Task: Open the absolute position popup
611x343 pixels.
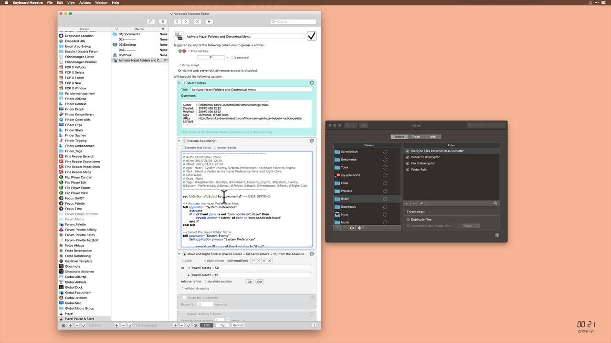Action: pos(218,282)
